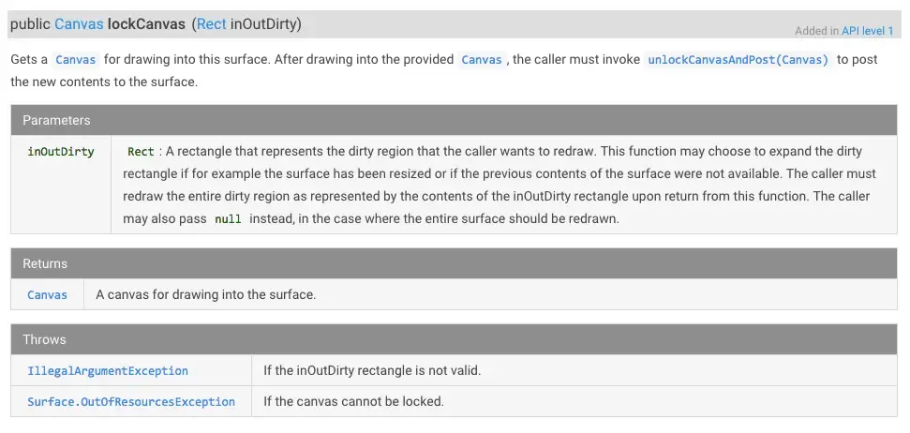Click the first Canvas code link in the description
910x433 pixels.
click(75, 60)
